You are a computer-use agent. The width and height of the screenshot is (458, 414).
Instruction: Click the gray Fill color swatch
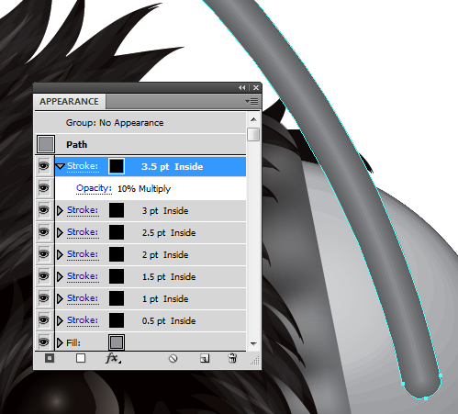coord(117,342)
